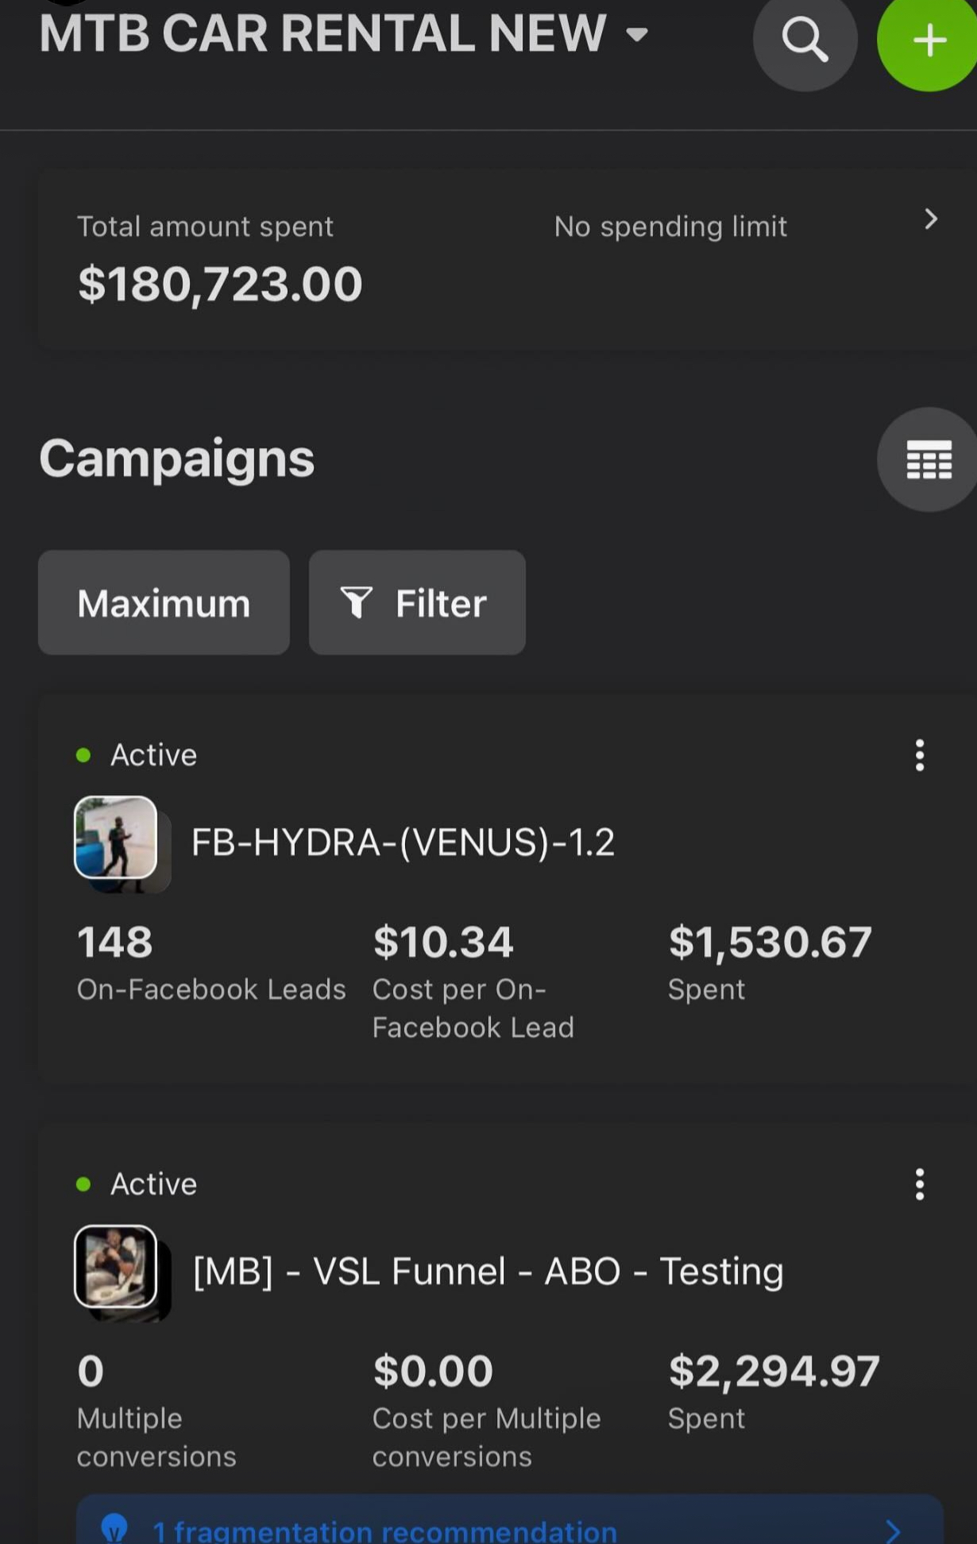The image size is (977, 1544).
Task: Open the FB-HYDRA-(VENUS)-1.2 campaign thumbnail
Action: 116,838
